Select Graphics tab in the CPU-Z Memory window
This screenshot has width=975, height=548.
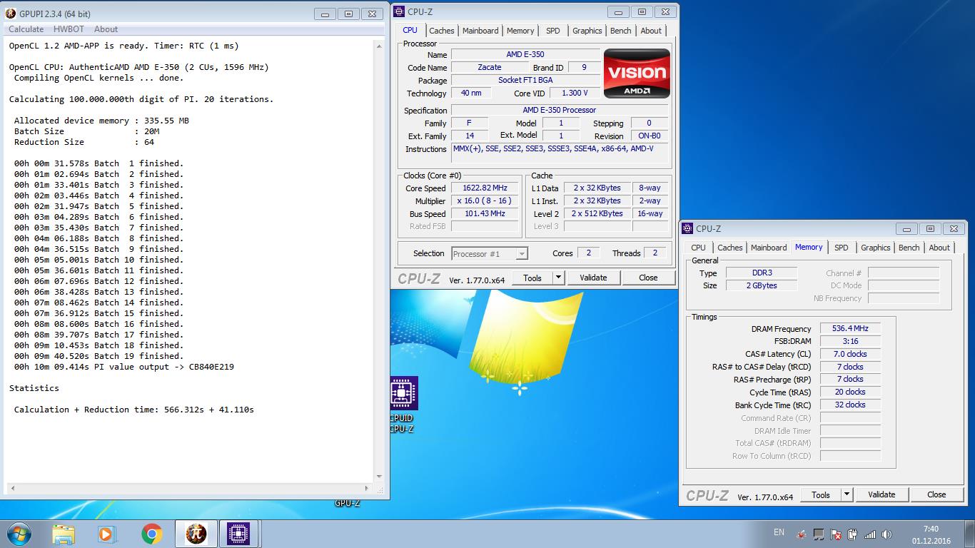876,248
